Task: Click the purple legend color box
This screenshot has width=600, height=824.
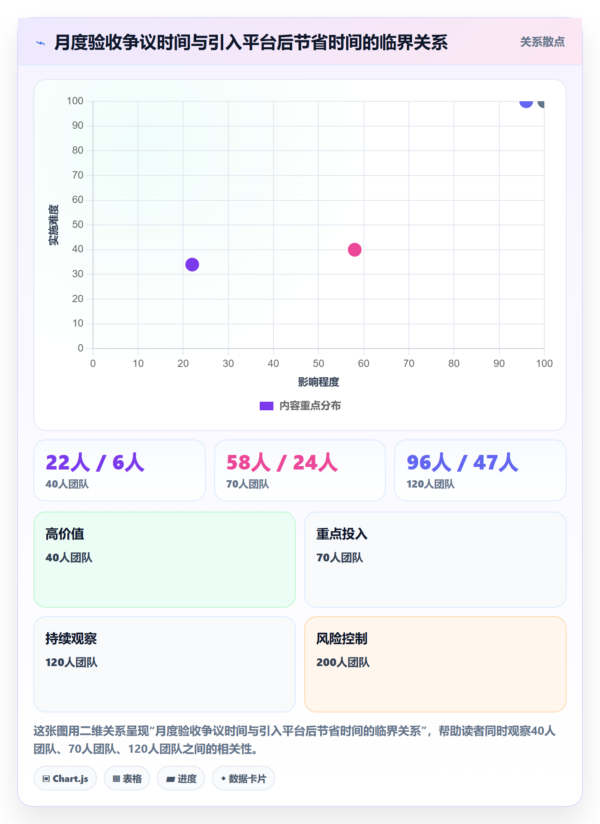Action: [267, 406]
